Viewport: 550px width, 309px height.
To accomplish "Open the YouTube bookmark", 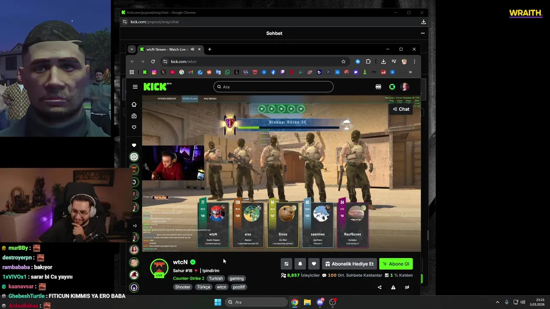I will tap(172, 72).
